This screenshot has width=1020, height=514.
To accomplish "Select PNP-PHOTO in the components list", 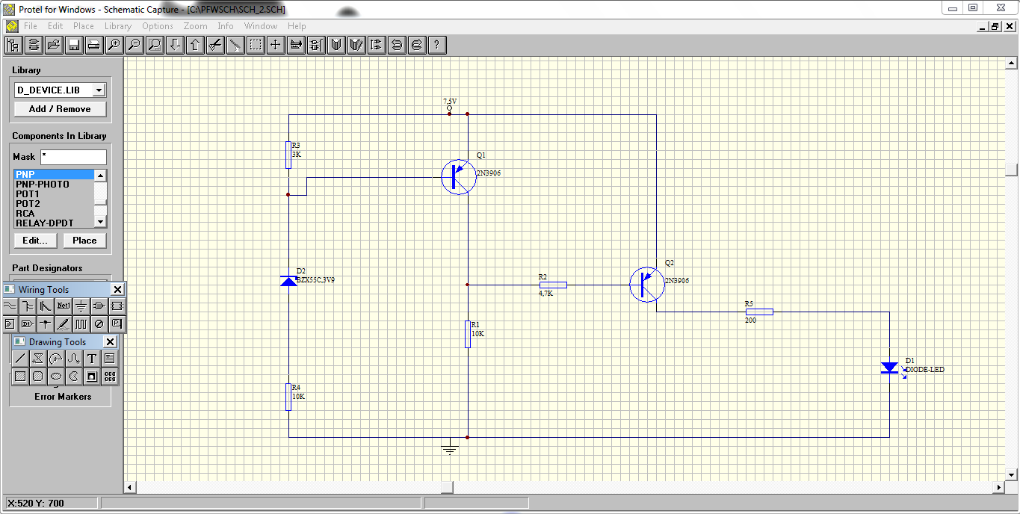I will point(54,184).
